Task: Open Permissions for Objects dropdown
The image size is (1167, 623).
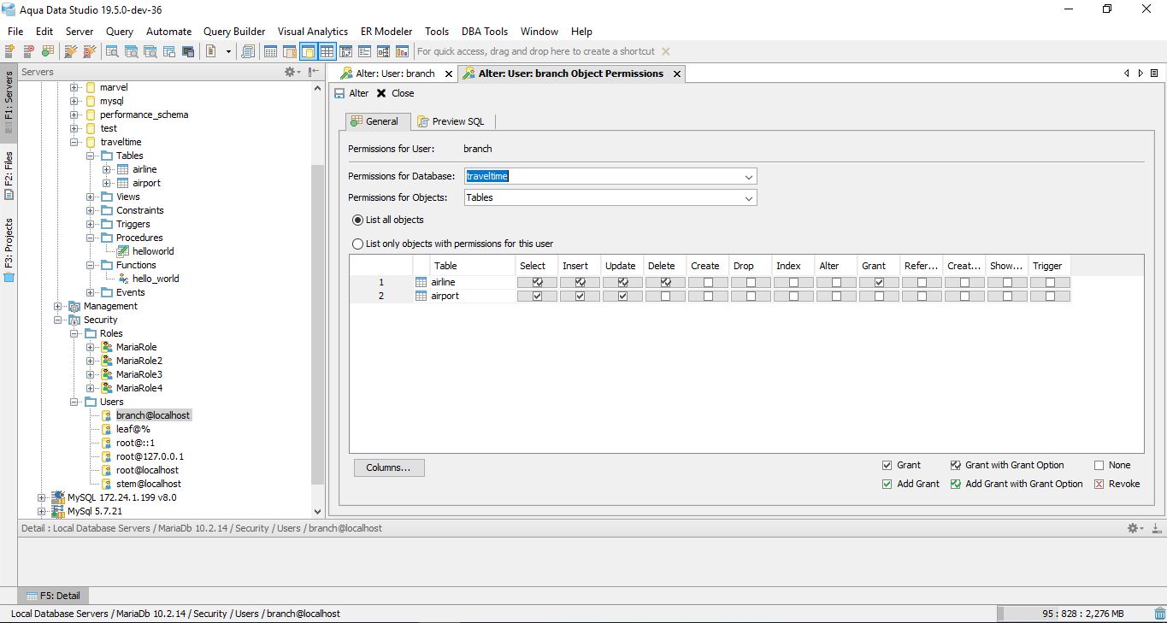Action: [749, 197]
